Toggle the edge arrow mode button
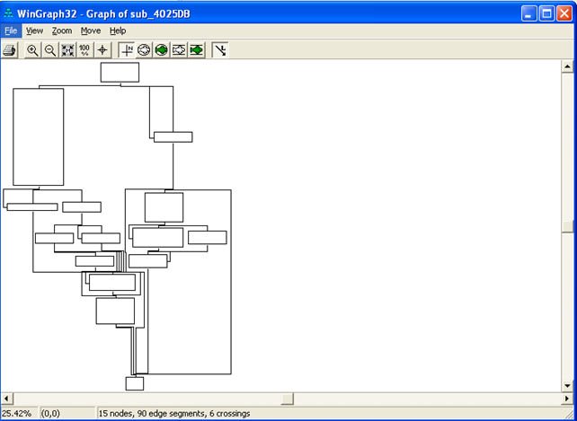The image size is (577, 421). point(220,50)
